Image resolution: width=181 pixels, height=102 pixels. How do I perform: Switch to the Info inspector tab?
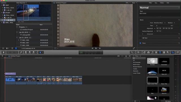(x=168, y=3)
